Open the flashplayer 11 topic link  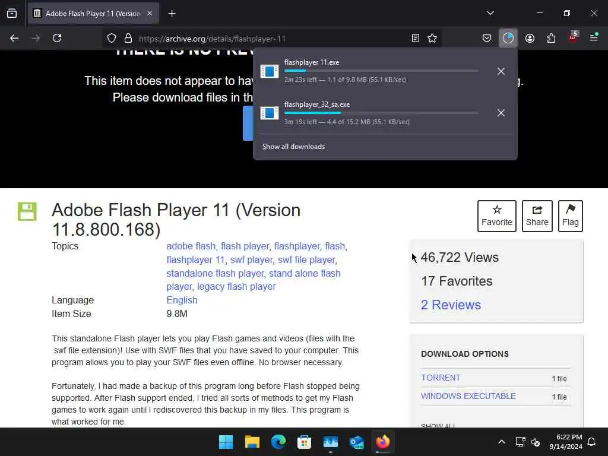pyautogui.click(x=195, y=260)
